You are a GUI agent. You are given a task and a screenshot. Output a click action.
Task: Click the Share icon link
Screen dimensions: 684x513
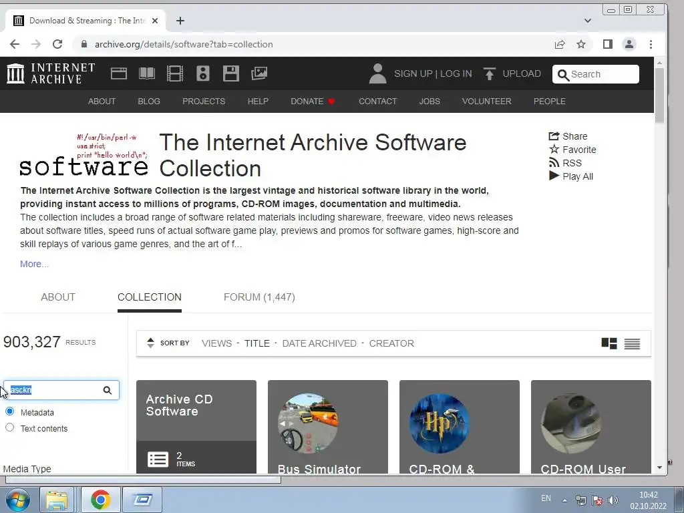coord(568,136)
